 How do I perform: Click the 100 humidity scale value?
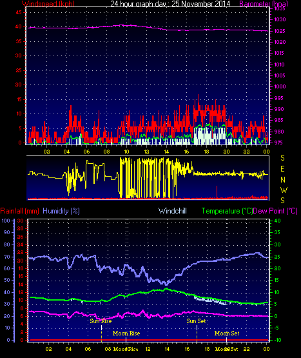point(6,221)
